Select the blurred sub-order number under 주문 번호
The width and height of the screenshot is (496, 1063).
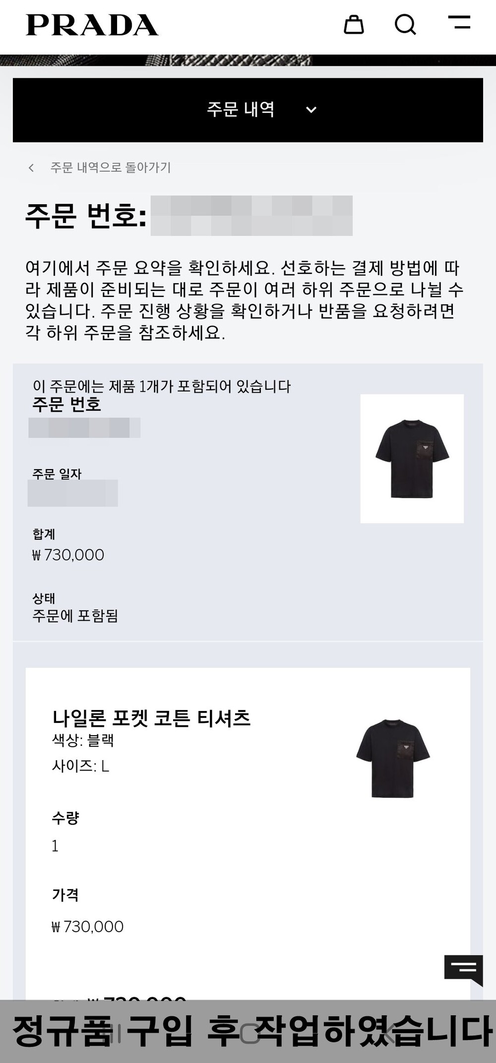pos(84,428)
